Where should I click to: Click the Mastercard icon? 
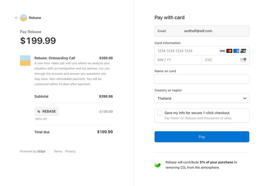coord(229,51)
